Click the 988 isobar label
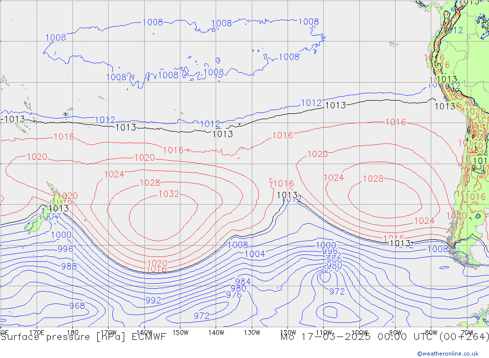The image size is (489, 358). pos(68,266)
